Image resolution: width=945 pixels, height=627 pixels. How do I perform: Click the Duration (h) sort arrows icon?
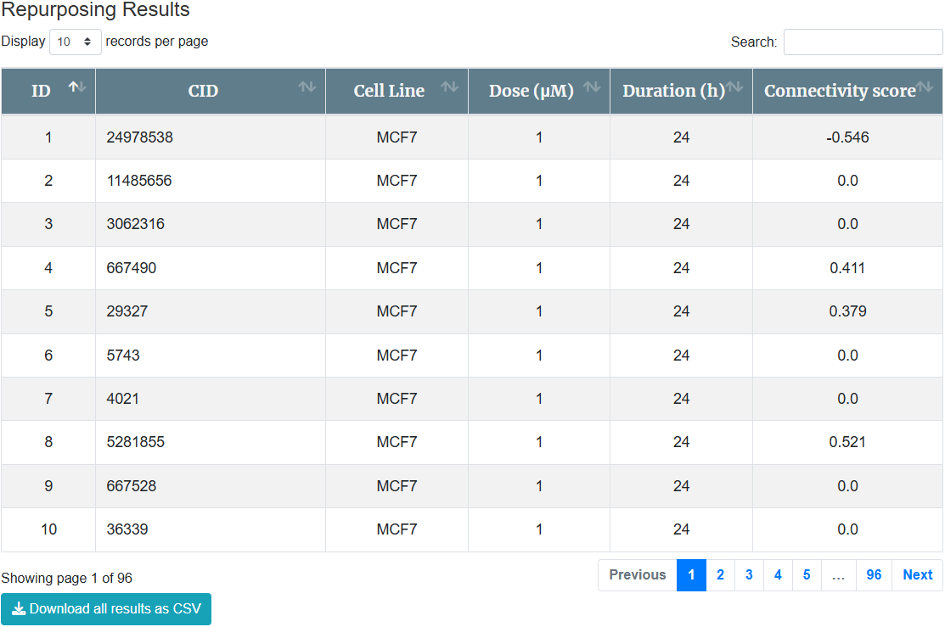pos(734,87)
